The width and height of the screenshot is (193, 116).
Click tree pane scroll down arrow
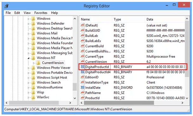[x=75, y=98]
